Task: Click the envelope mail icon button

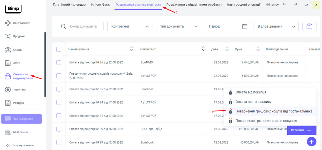Action: pyautogui.click(x=309, y=26)
